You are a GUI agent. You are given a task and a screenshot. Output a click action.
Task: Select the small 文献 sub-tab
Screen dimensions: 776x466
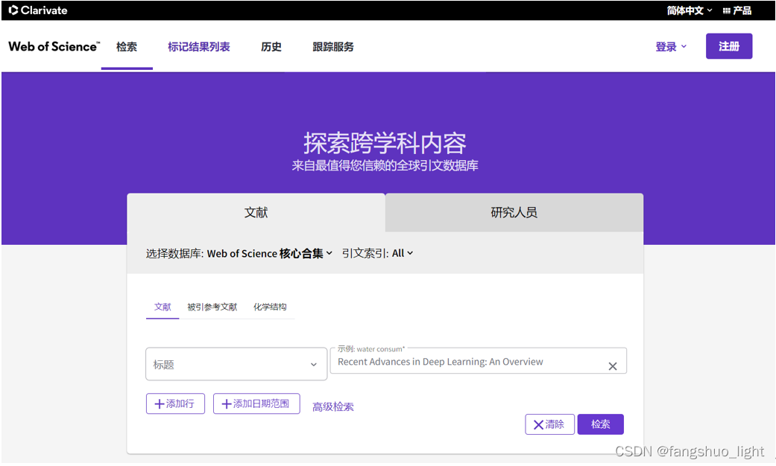point(163,307)
